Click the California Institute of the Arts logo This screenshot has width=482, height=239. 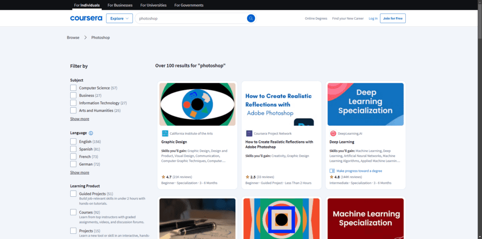(x=165, y=133)
